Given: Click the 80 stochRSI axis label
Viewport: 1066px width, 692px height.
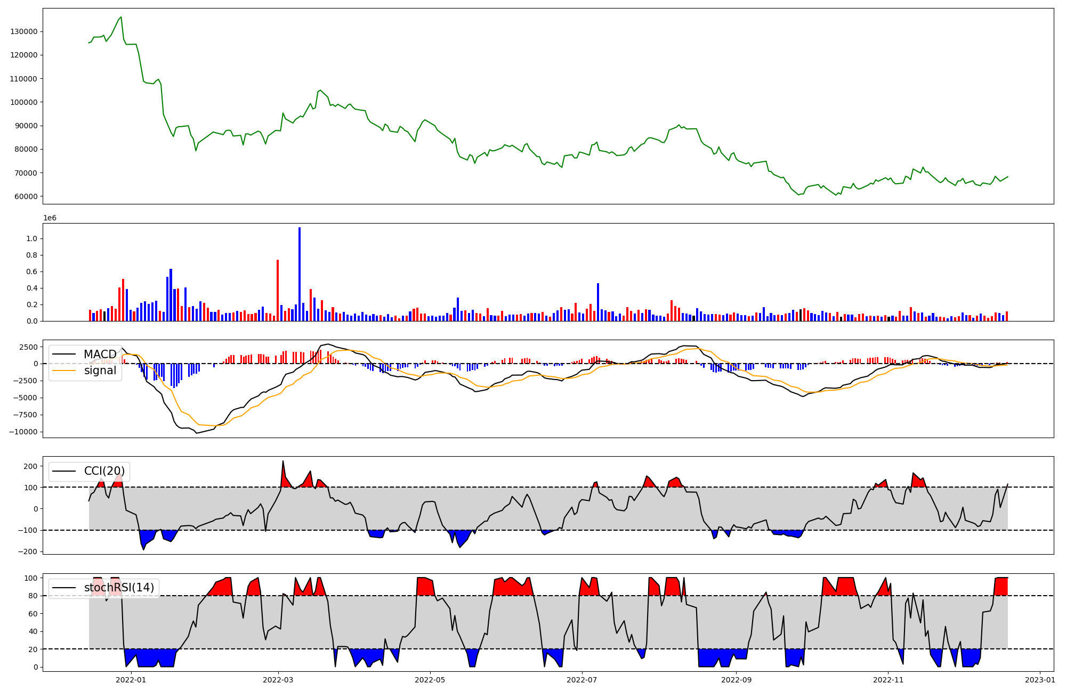Looking at the screenshot, I should pyautogui.click(x=34, y=596).
